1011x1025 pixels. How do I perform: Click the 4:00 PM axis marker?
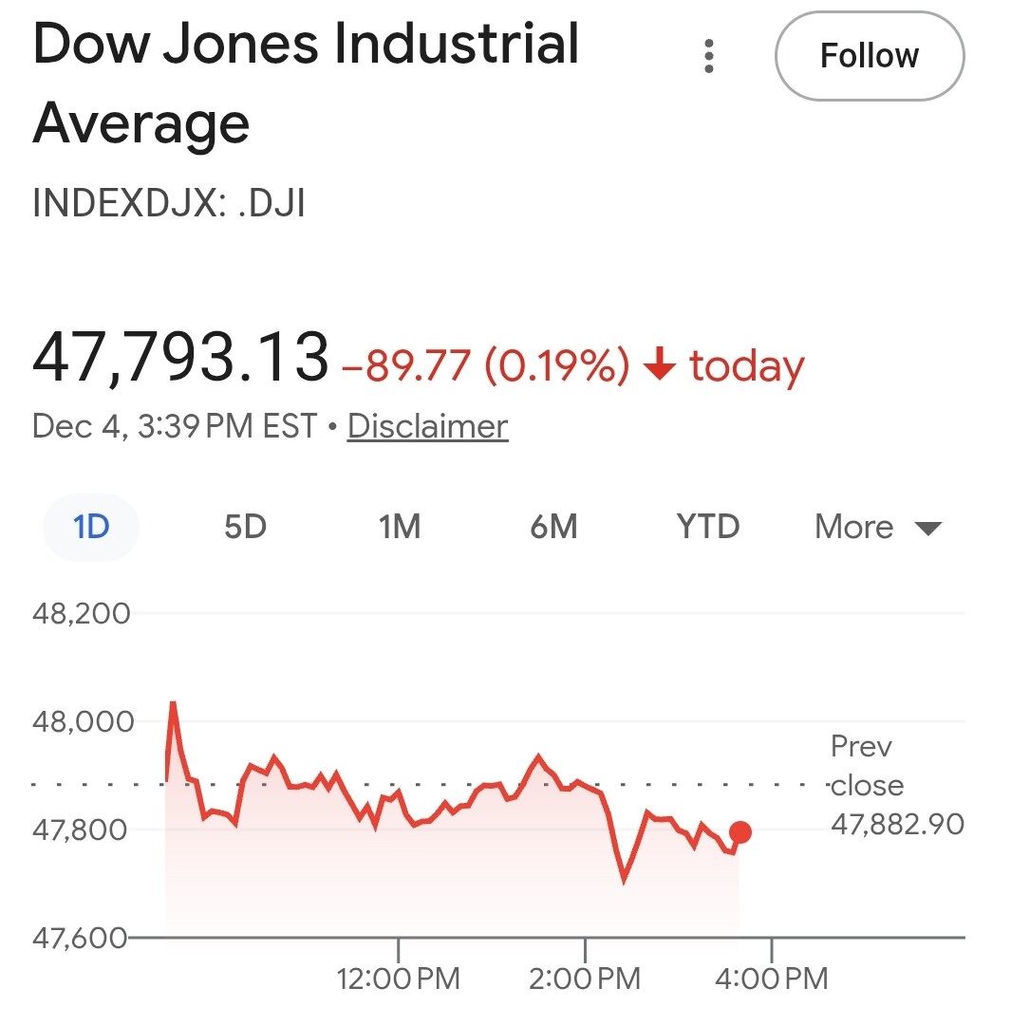[771, 978]
